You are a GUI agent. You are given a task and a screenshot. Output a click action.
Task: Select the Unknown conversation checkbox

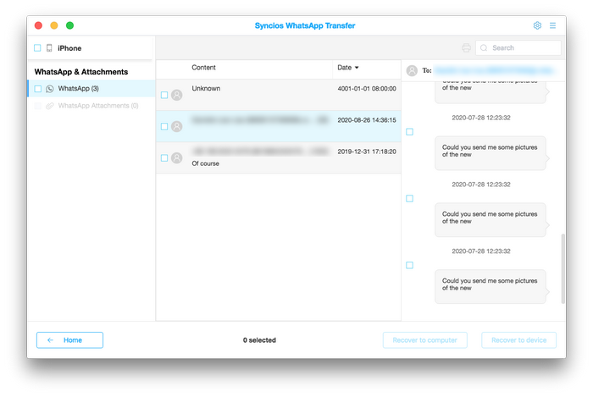point(164,95)
